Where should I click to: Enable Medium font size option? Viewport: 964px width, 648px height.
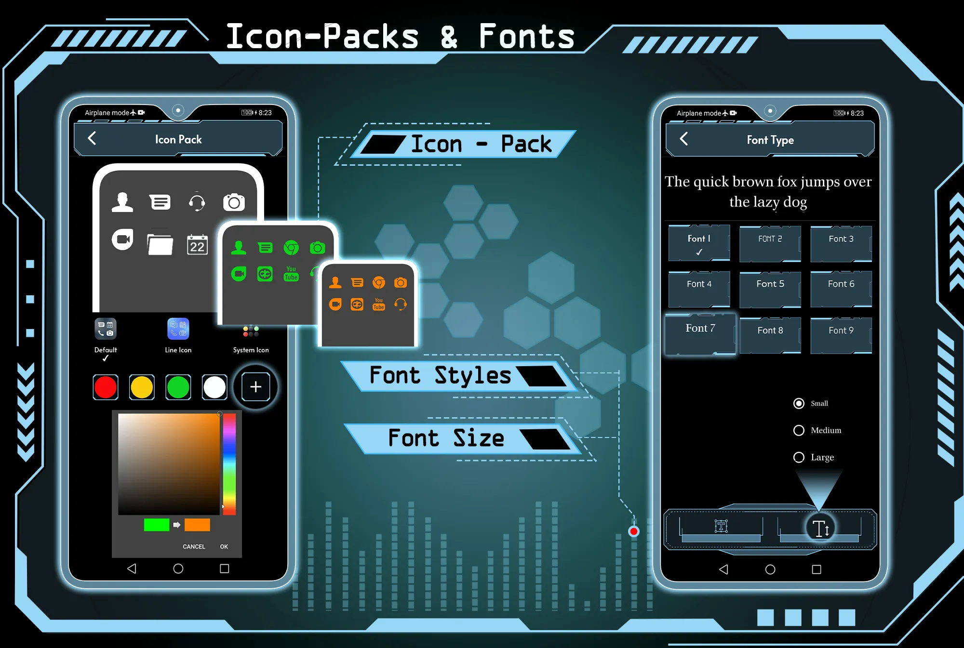(x=798, y=430)
